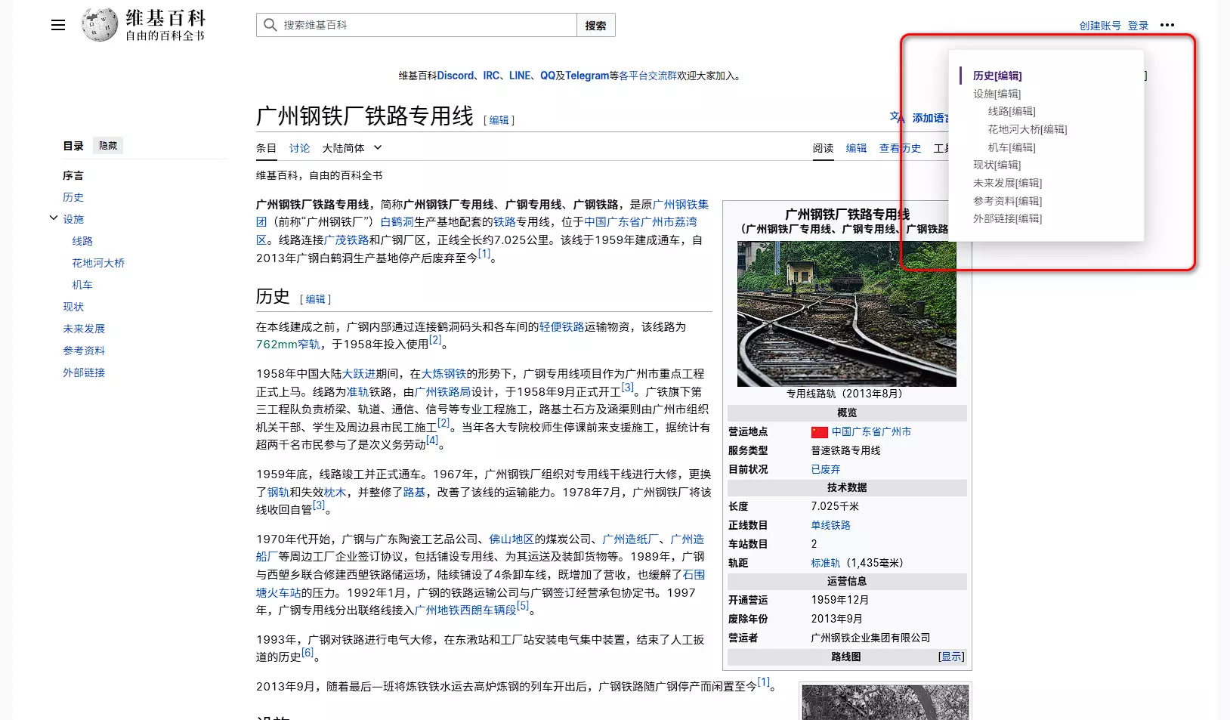The width and height of the screenshot is (1230, 720).
Task: Select 现状 in the floating contents popup
Action: (997, 165)
